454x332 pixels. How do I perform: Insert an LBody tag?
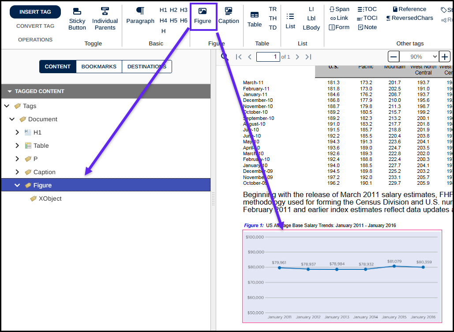[x=311, y=28]
